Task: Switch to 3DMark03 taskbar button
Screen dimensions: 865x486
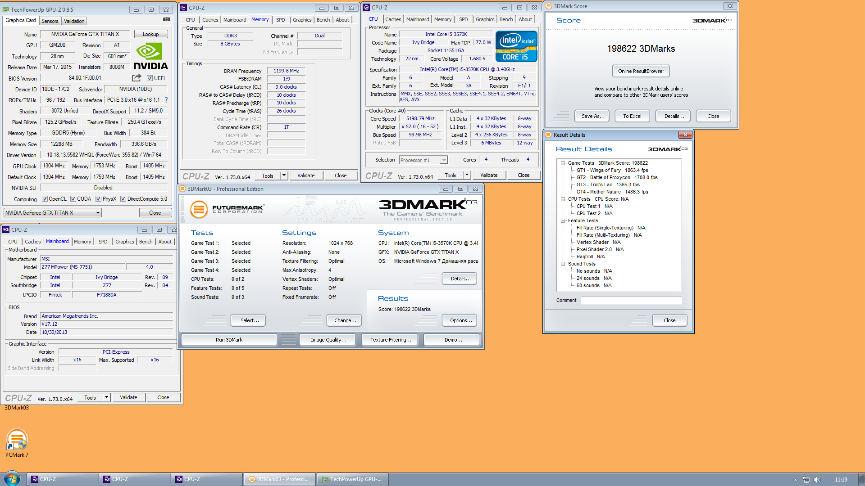Action: click(280, 479)
